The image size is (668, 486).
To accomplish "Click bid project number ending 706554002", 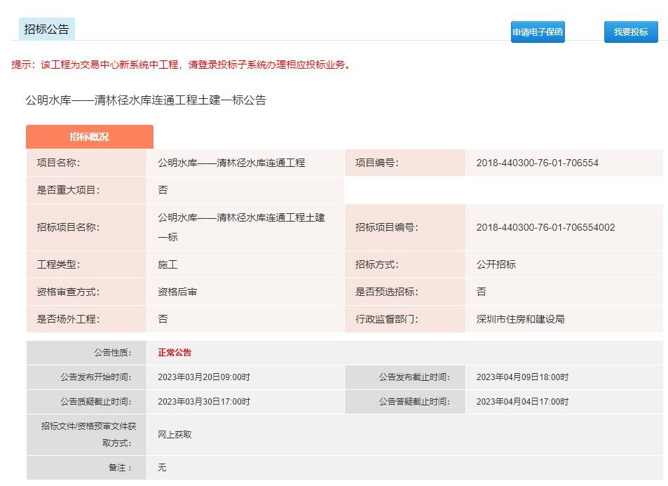I will [545, 227].
